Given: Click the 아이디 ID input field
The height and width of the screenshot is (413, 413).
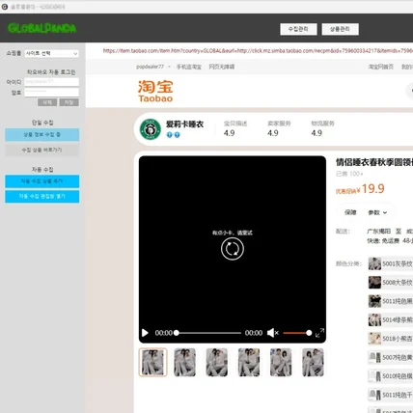Looking at the screenshot, I should pos(51,82).
